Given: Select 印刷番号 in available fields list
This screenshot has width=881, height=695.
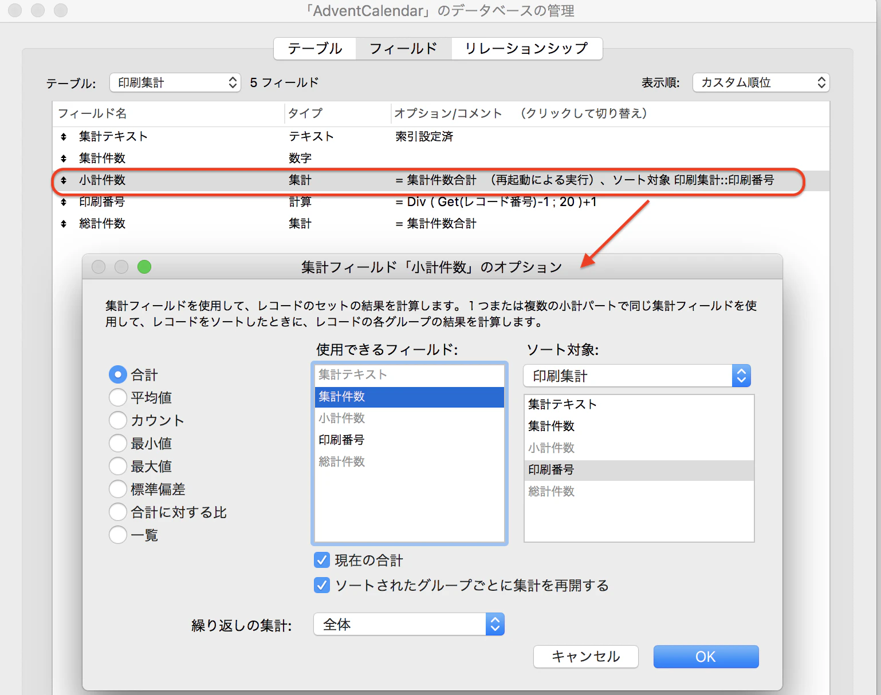Looking at the screenshot, I should [x=410, y=440].
